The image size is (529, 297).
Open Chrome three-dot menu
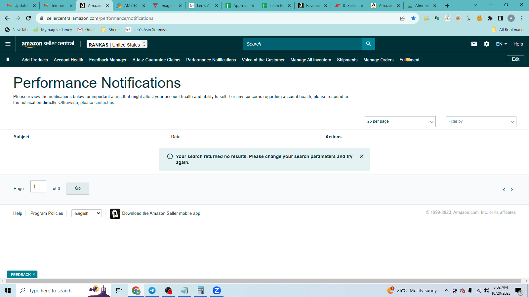(x=522, y=18)
